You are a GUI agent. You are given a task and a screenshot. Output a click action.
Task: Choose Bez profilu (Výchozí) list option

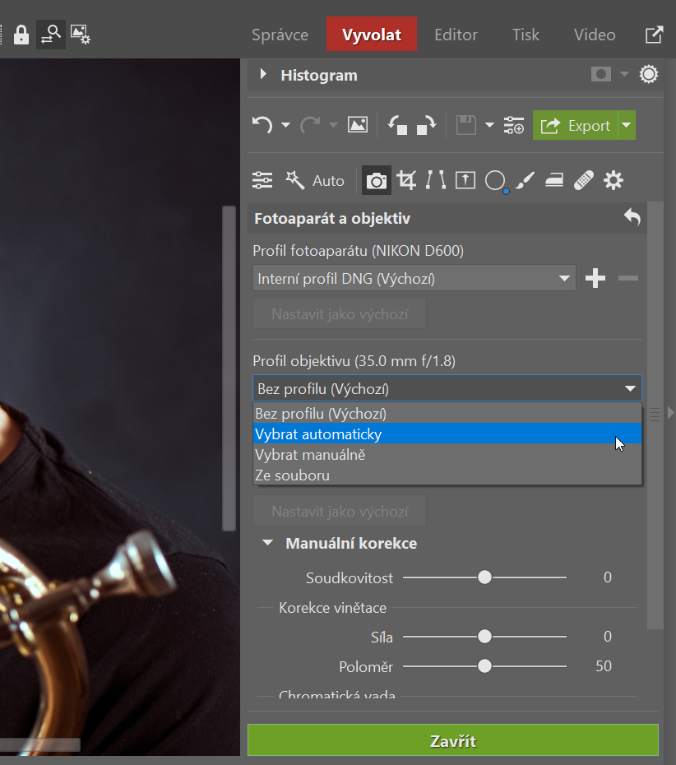point(447,413)
